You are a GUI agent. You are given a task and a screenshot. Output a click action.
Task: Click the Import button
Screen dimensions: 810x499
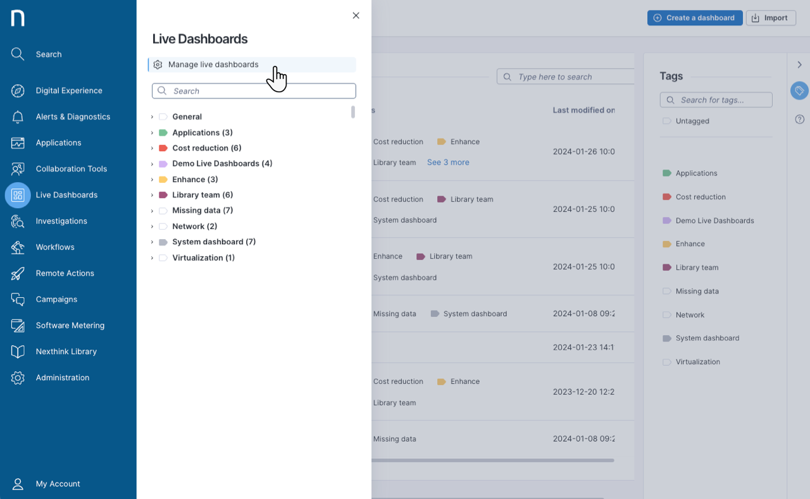pyautogui.click(x=770, y=18)
